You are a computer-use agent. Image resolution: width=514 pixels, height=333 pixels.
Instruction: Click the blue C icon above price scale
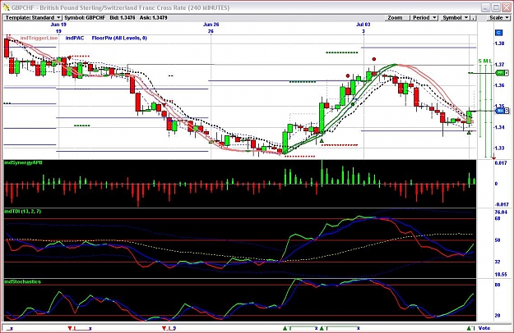(x=498, y=32)
